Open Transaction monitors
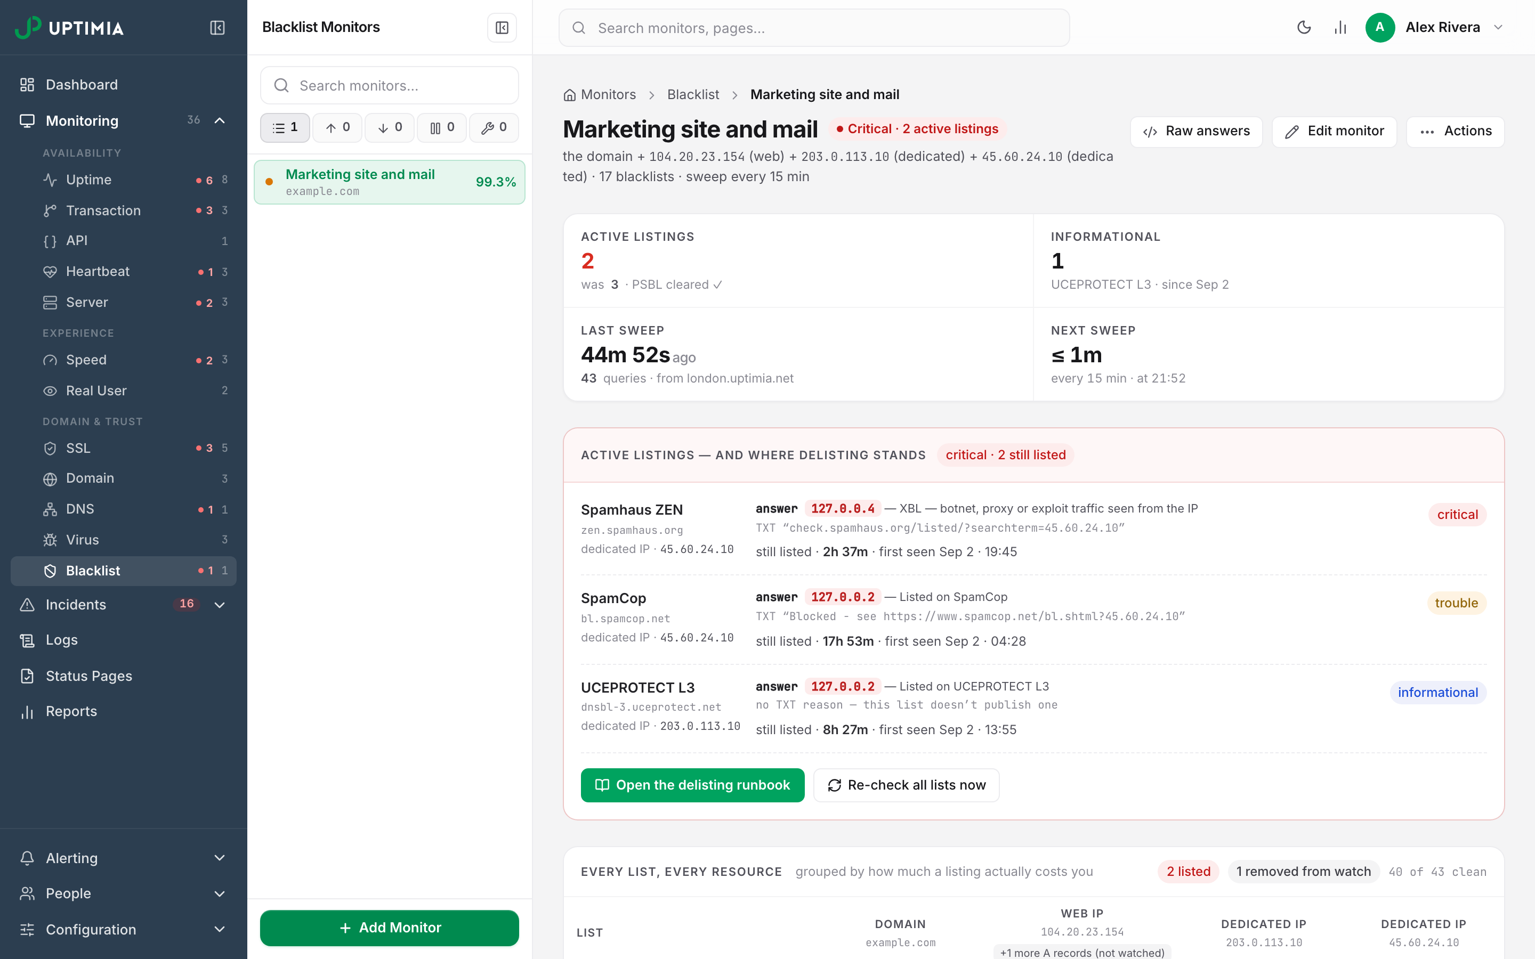The width and height of the screenshot is (1535, 959). pos(124,210)
